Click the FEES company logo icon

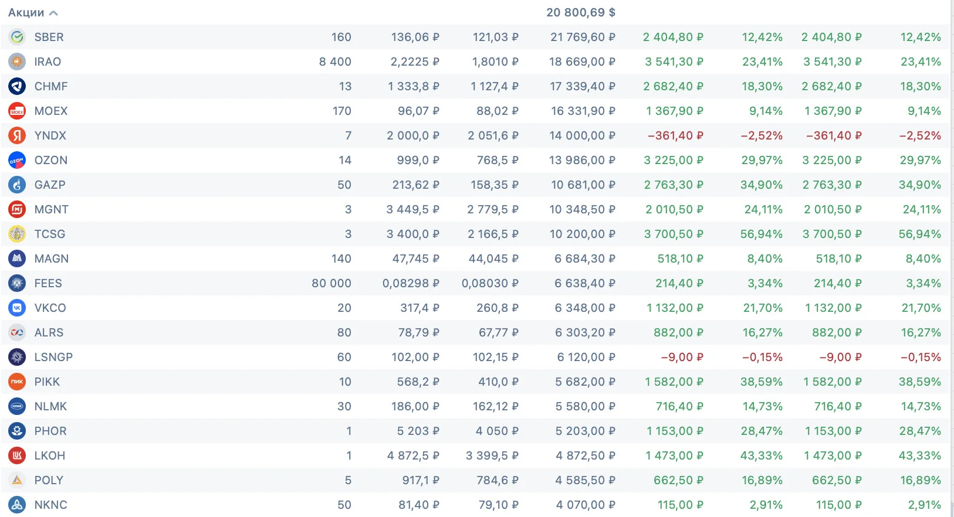coord(17,283)
